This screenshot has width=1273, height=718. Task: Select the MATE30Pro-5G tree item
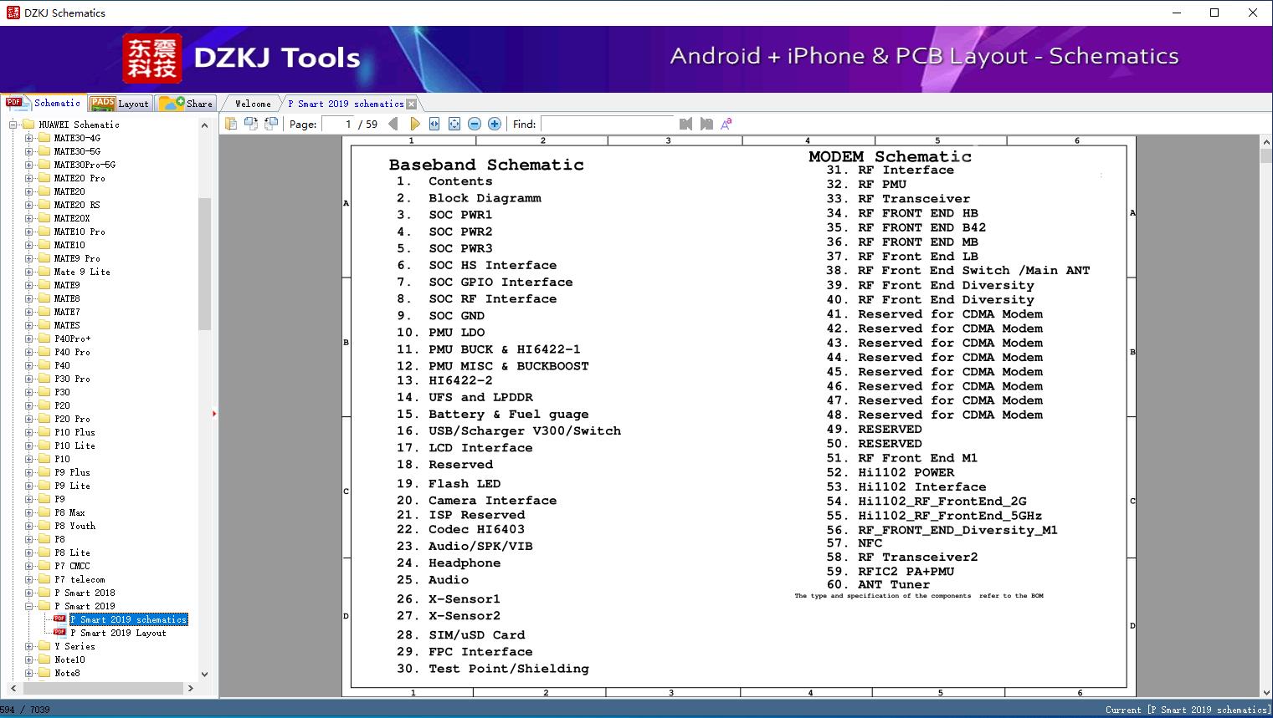85,165
